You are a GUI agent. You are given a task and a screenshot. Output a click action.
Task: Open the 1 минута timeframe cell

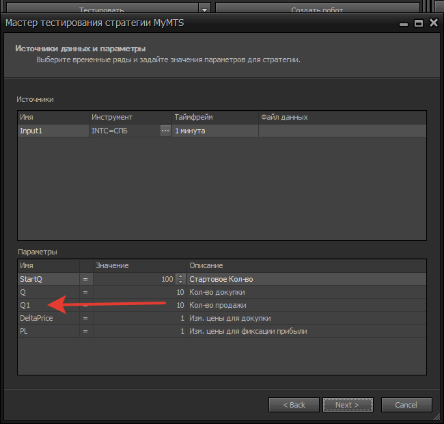(214, 131)
